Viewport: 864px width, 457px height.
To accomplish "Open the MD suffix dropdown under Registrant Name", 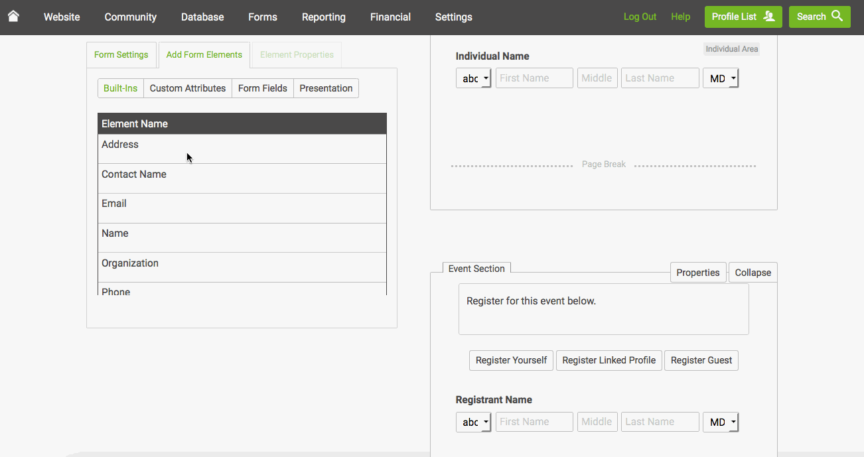I will (x=721, y=422).
